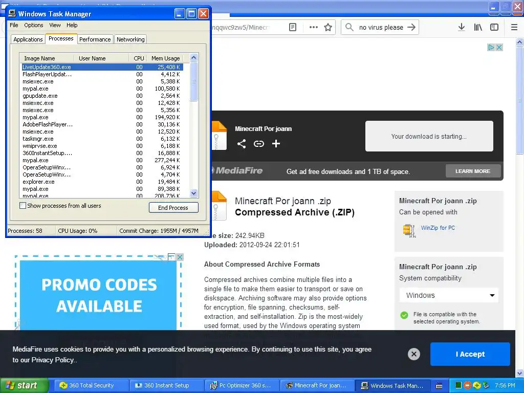Click Windows Task Manager title bar icon
The width and height of the screenshot is (524, 393).
click(x=12, y=13)
